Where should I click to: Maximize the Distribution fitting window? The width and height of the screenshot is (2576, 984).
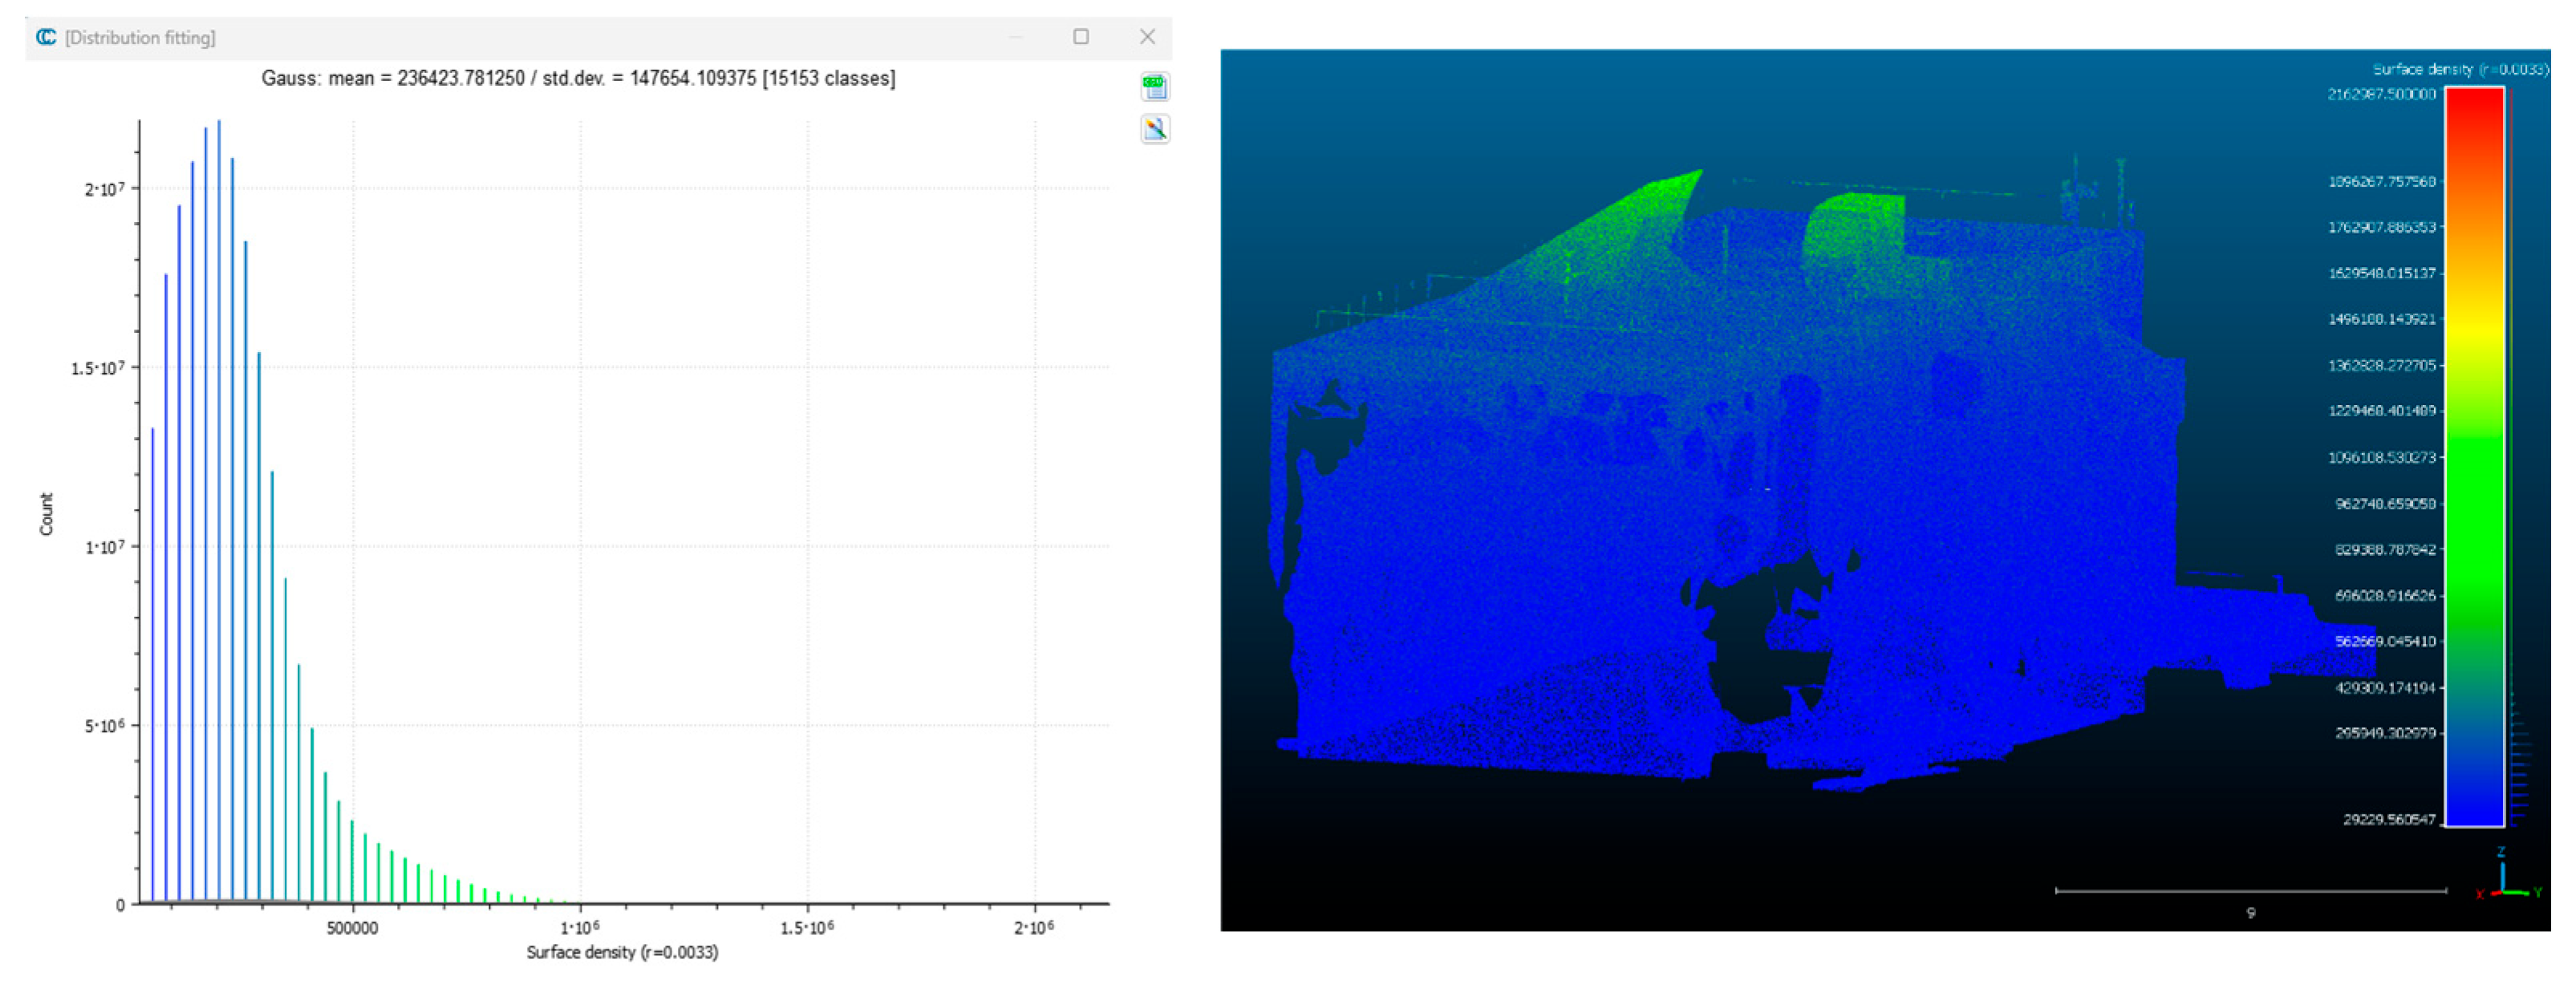pyautogui.click(x=1081, y=37)
